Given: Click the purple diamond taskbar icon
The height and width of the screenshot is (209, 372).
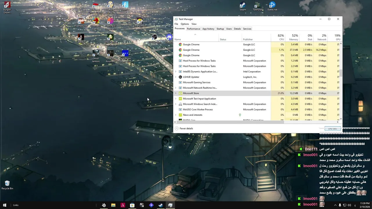Looking at the screenshot, I should click(x=151, y=205).
